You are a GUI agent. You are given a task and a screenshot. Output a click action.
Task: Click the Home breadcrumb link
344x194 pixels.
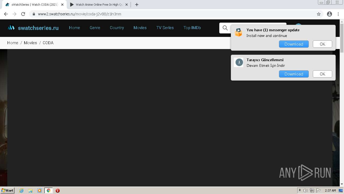[13, 43]
